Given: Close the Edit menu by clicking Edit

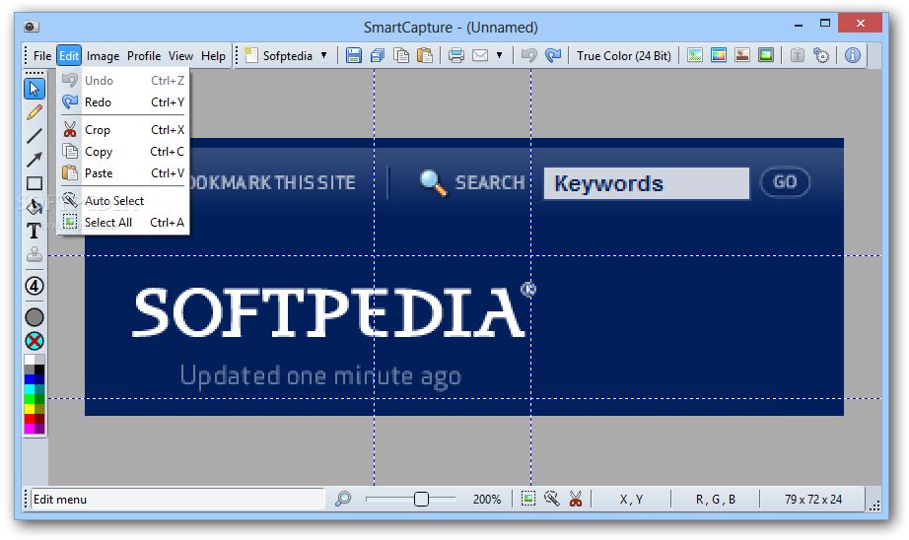Looking at the screenshot, I should (69, 55).
